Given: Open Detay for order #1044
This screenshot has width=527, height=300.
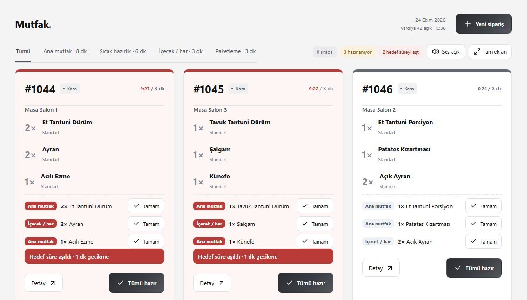Looking at the screenshot, I should click(44, 283).
